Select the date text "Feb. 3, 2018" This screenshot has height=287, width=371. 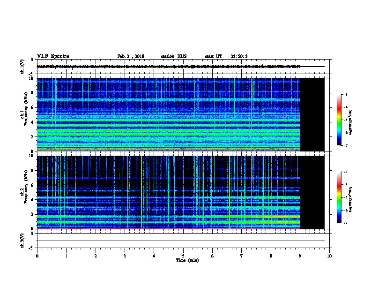[x=131, y=56]
